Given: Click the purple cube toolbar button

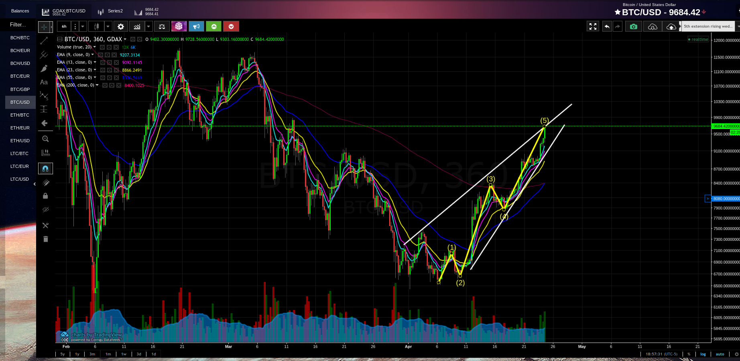Looking at the screenshot, I should (179, 26).
